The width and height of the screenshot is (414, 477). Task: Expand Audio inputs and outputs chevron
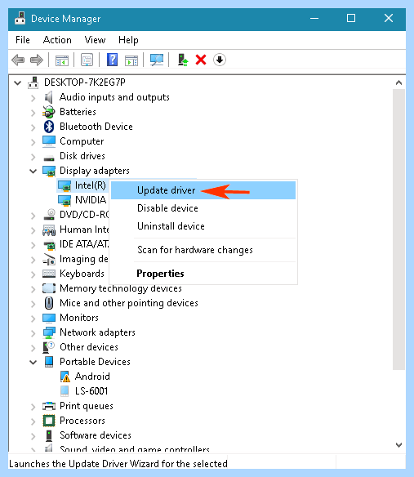coord(33,98)
